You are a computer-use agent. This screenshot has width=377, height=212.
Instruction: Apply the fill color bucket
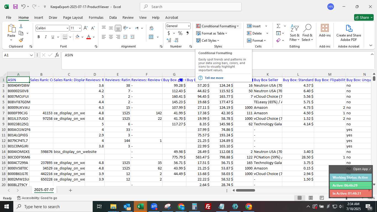[78, 37]
